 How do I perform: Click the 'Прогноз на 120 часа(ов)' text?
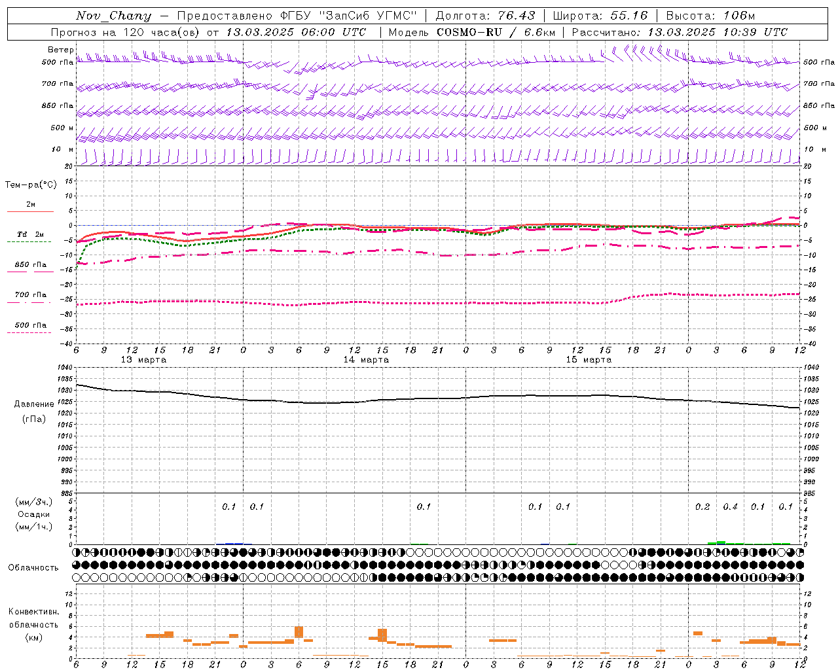tap(126, 32)
